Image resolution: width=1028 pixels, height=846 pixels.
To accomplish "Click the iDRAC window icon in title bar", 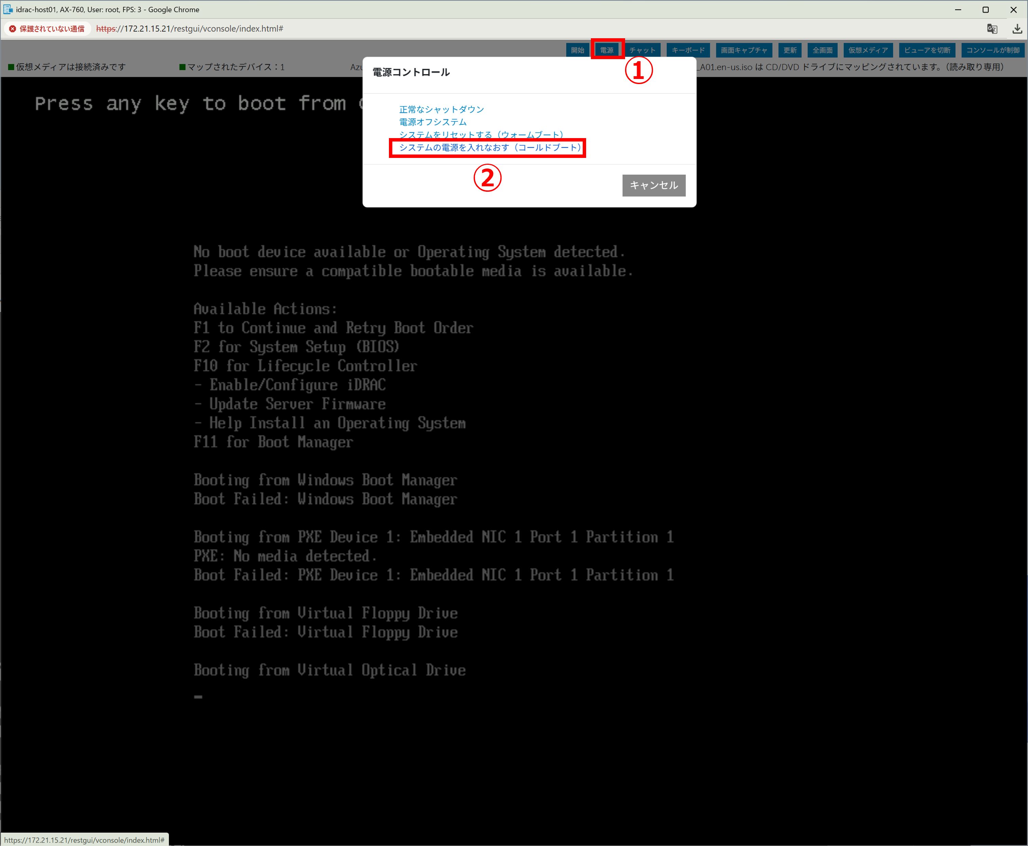I will (8, 9).
